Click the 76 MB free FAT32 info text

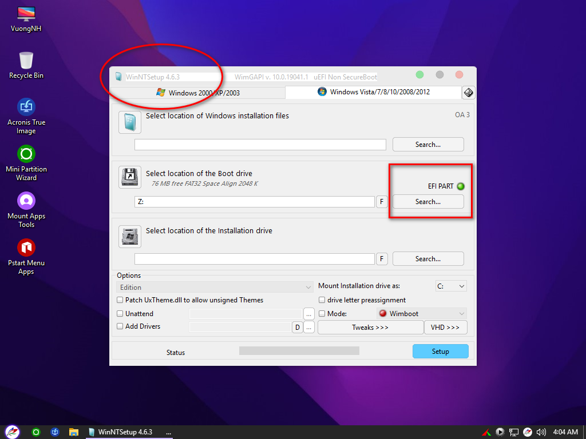click(x=205, y=183)
